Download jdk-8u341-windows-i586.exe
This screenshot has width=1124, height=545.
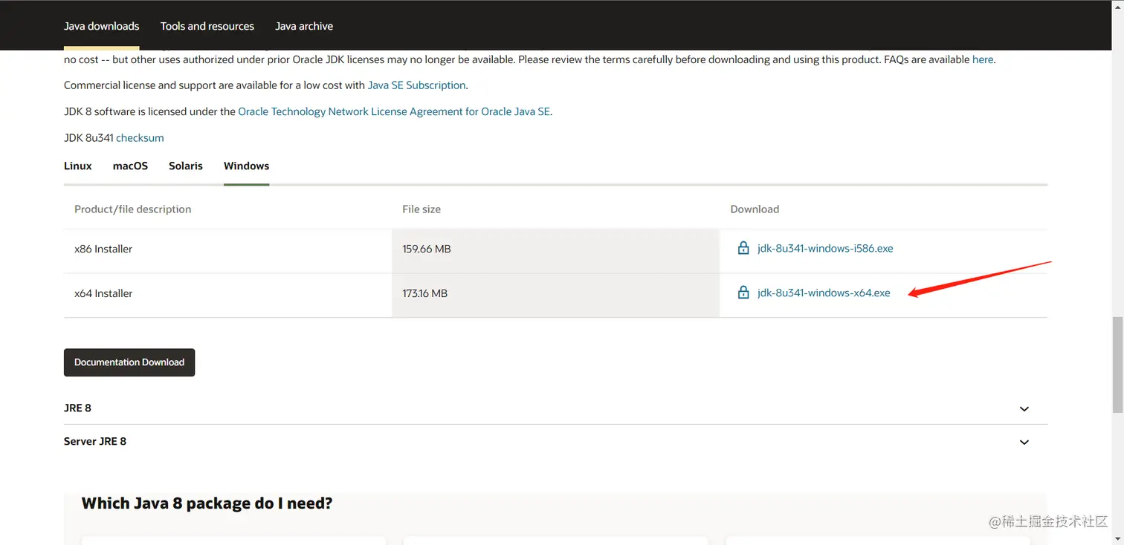coord(825,249)
